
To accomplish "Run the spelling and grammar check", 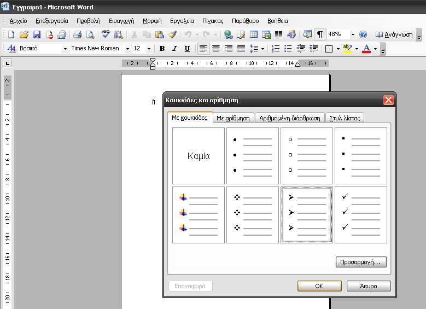I will 106,34.
